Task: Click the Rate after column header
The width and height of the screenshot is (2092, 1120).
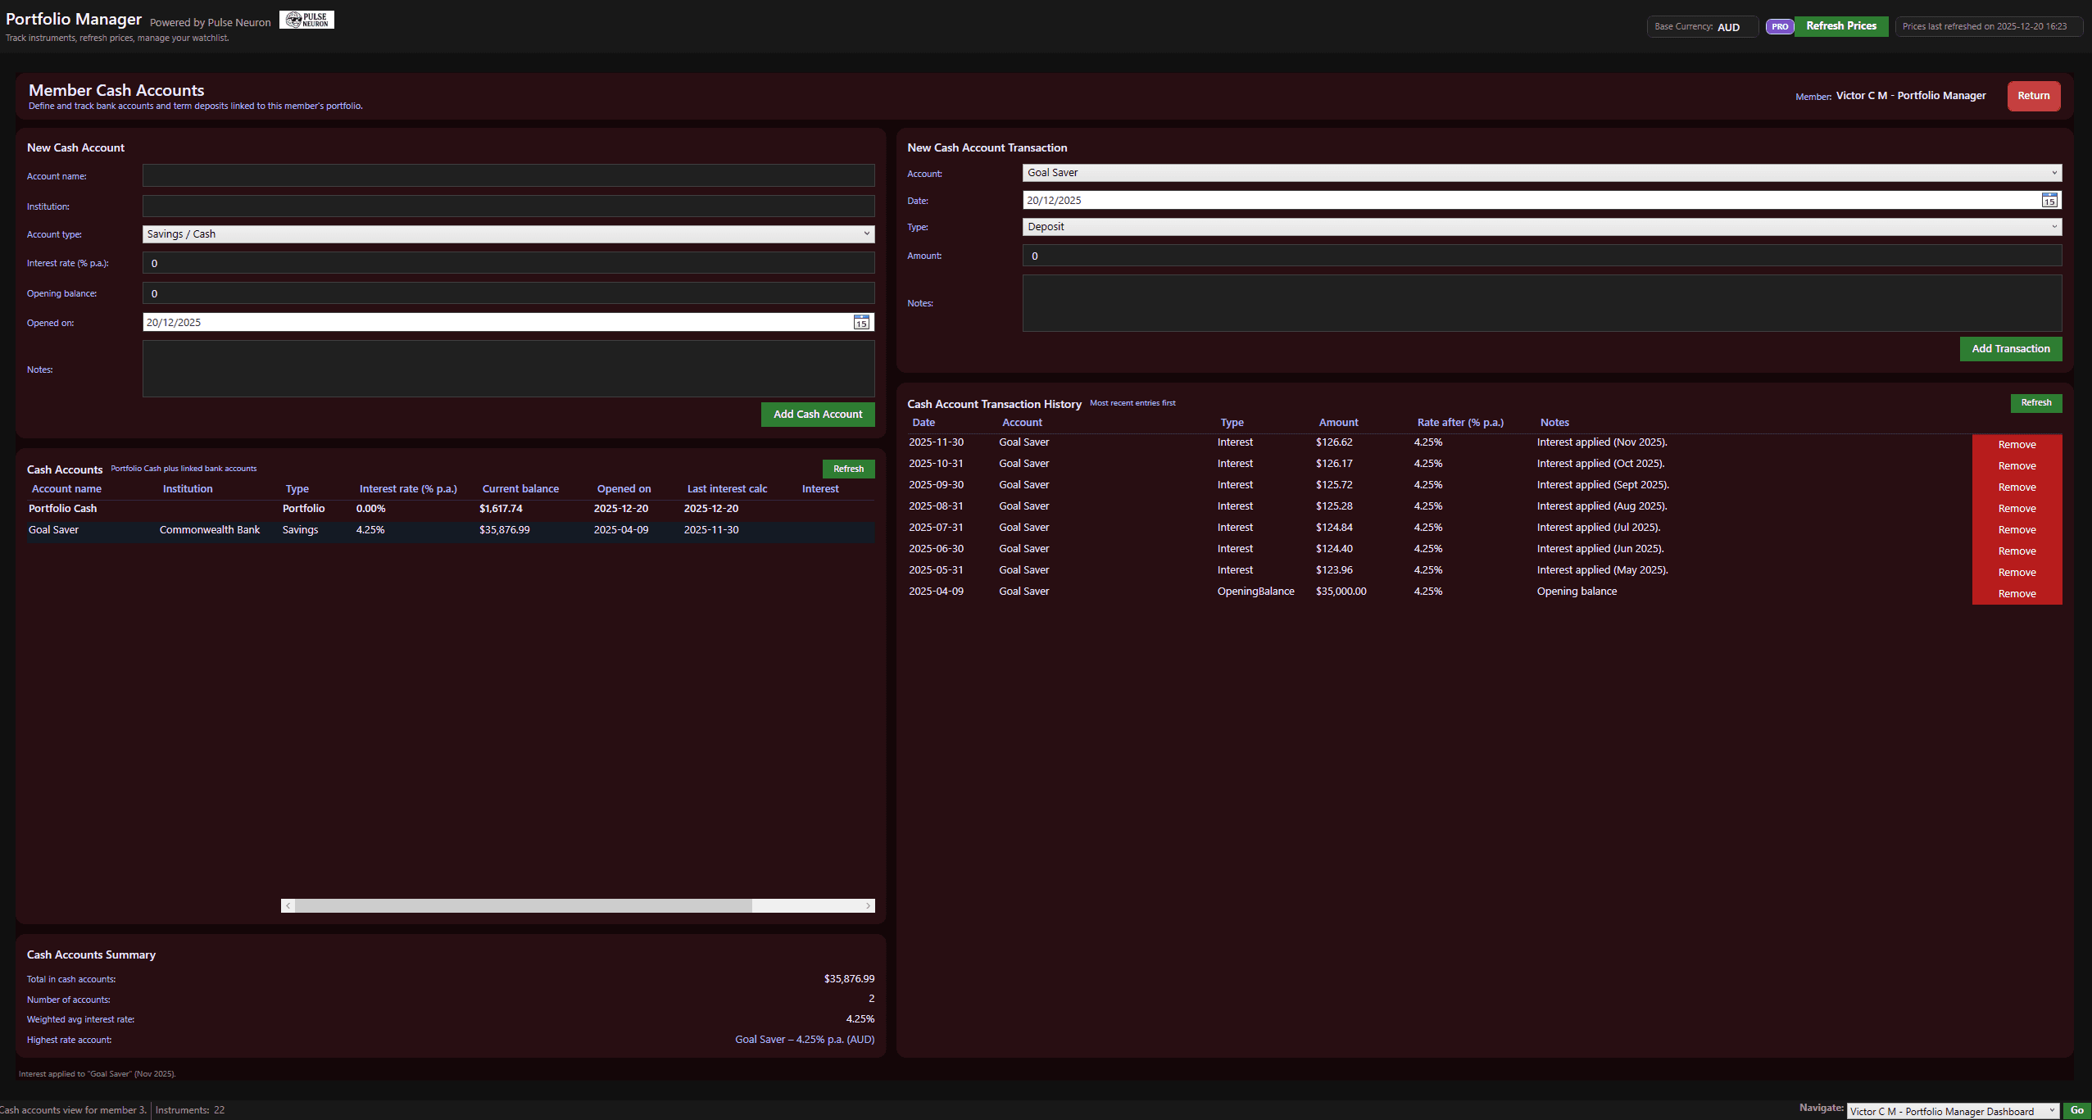Action: (1460, 423)
